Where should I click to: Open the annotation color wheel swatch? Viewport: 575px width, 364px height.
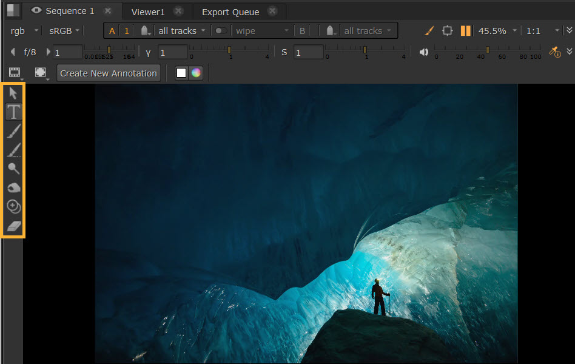(195, 73)
